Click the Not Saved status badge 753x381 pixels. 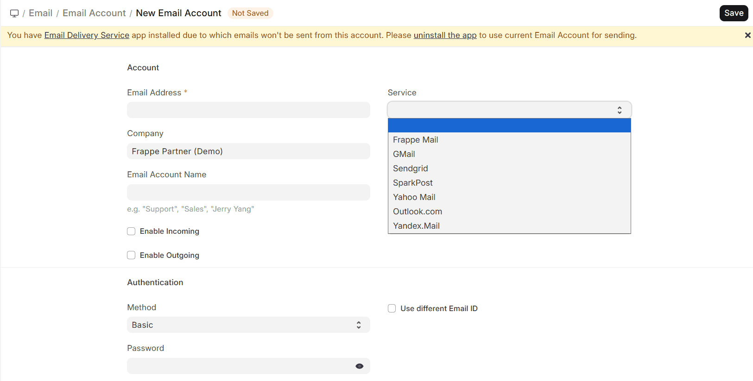click(x=250, y=13)
